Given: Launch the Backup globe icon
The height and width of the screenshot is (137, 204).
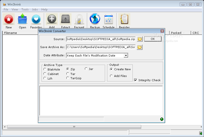Looking at the screenshot, I should click(x=95, y=19).
